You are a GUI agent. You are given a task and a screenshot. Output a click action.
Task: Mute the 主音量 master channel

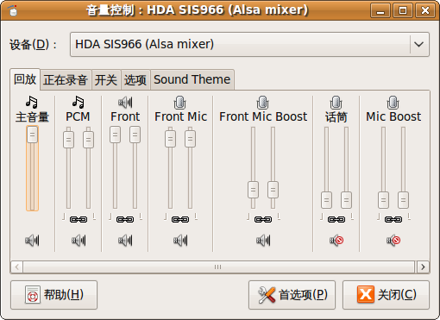32,241
